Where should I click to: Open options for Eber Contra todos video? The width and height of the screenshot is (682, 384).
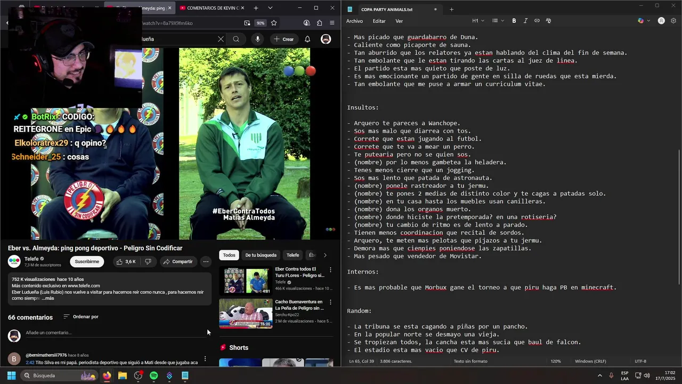coord(330,270)
